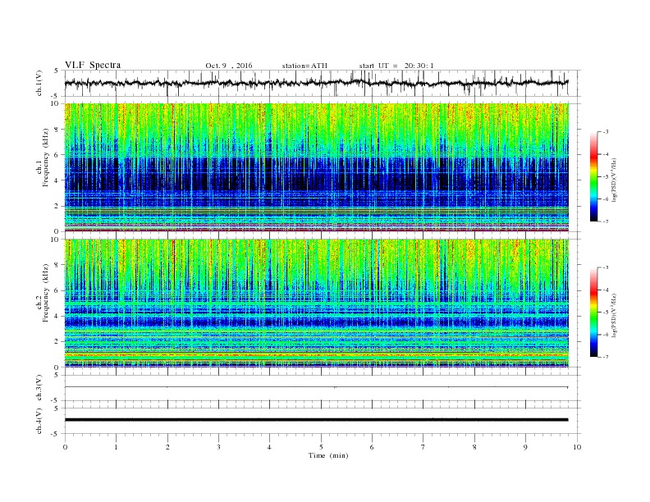The image size is (650, 502).
Task: Click the thick ch.4 voltage trace
Action: (316, 420)
